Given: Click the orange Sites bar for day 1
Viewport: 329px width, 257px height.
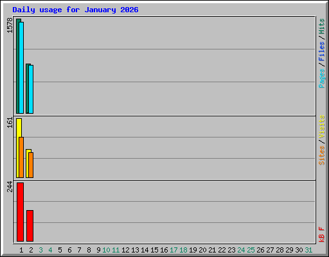Looking at the screenshot, I should [21, 157].
